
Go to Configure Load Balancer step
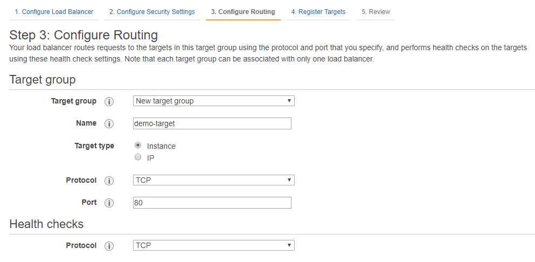(54, 12)
